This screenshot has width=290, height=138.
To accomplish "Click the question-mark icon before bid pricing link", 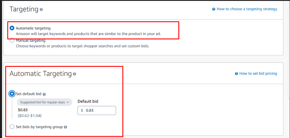I will click(236, 74).
